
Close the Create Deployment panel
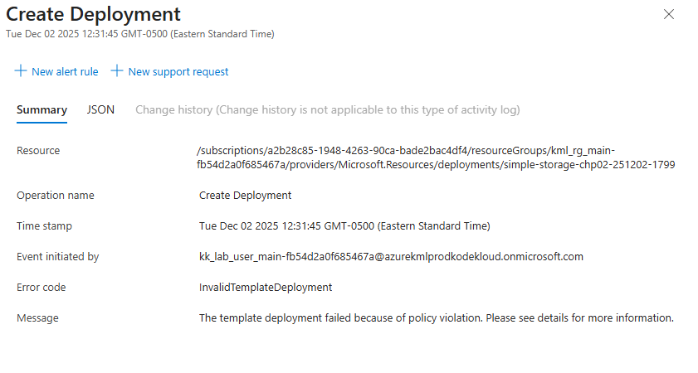[x=669, y=14]
